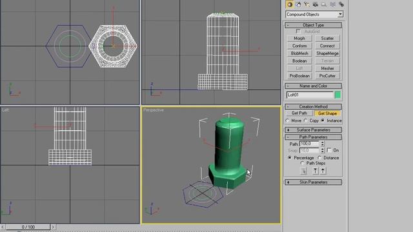Click the Perspective viewport label
Image resolution: width=413 pixels, height=232 pixels.
coord(154,110)
